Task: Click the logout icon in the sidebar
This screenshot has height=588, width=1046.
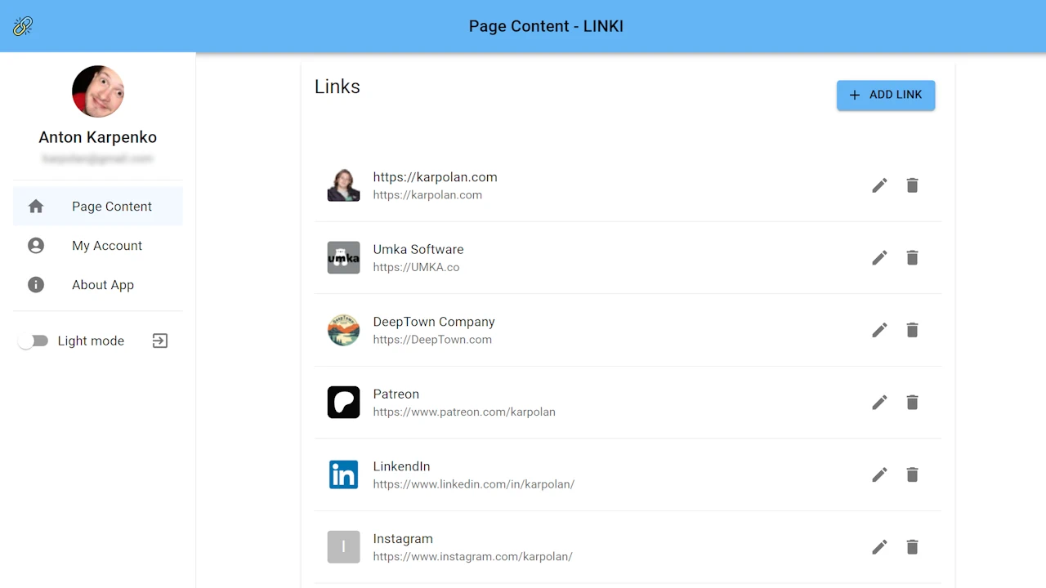Action: pos(159,341)
